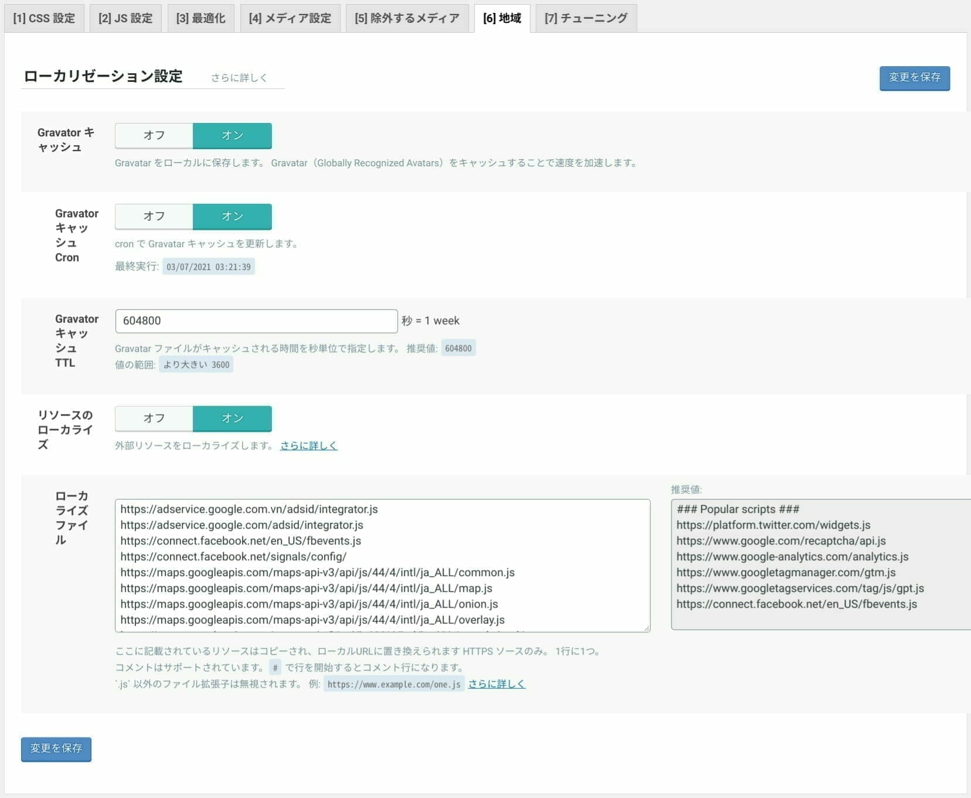The height and width of the screenshot is (798, 971).
Task: Click the 推奨値 Popular scripts text box
Action: [820, 564]
